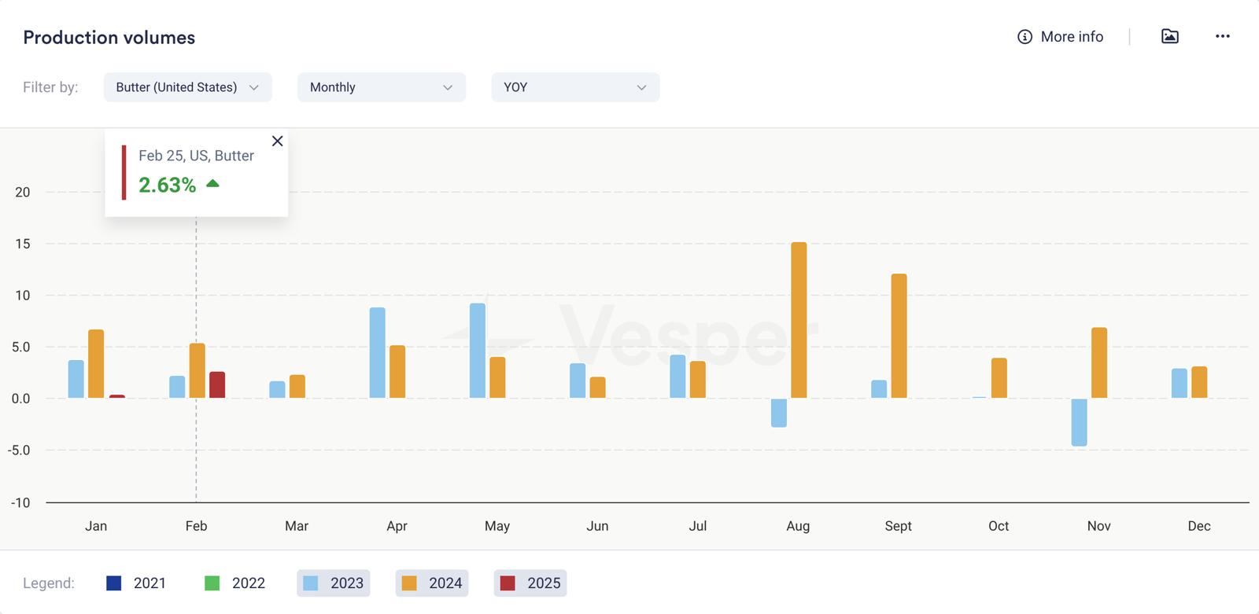Export chart using the image icon
This screenshot has height=614, width=1259.
pos(1170,36)
